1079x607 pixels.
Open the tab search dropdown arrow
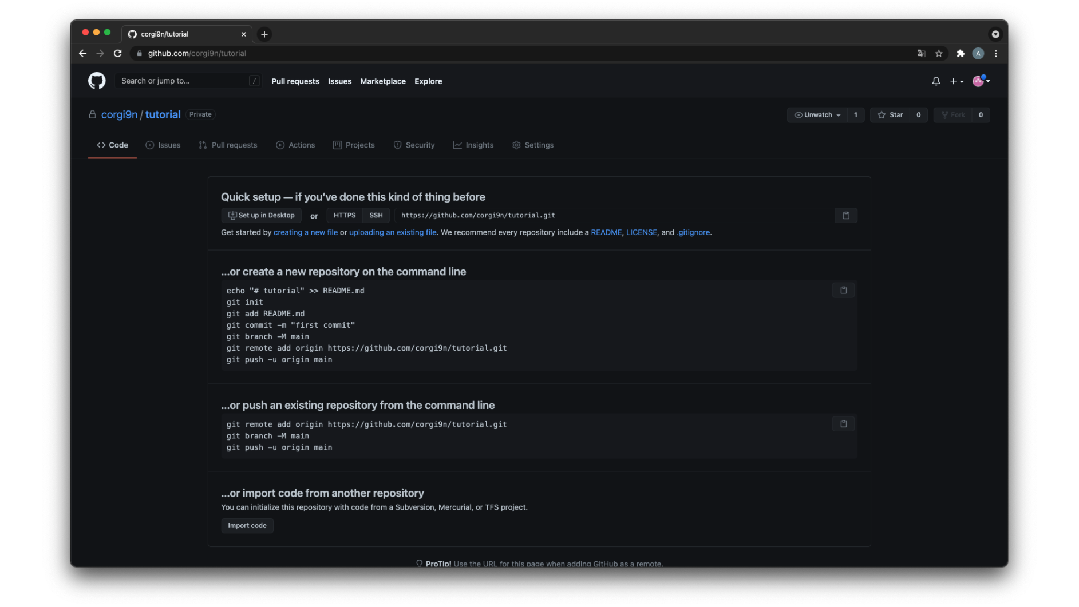tap(995, 34)
